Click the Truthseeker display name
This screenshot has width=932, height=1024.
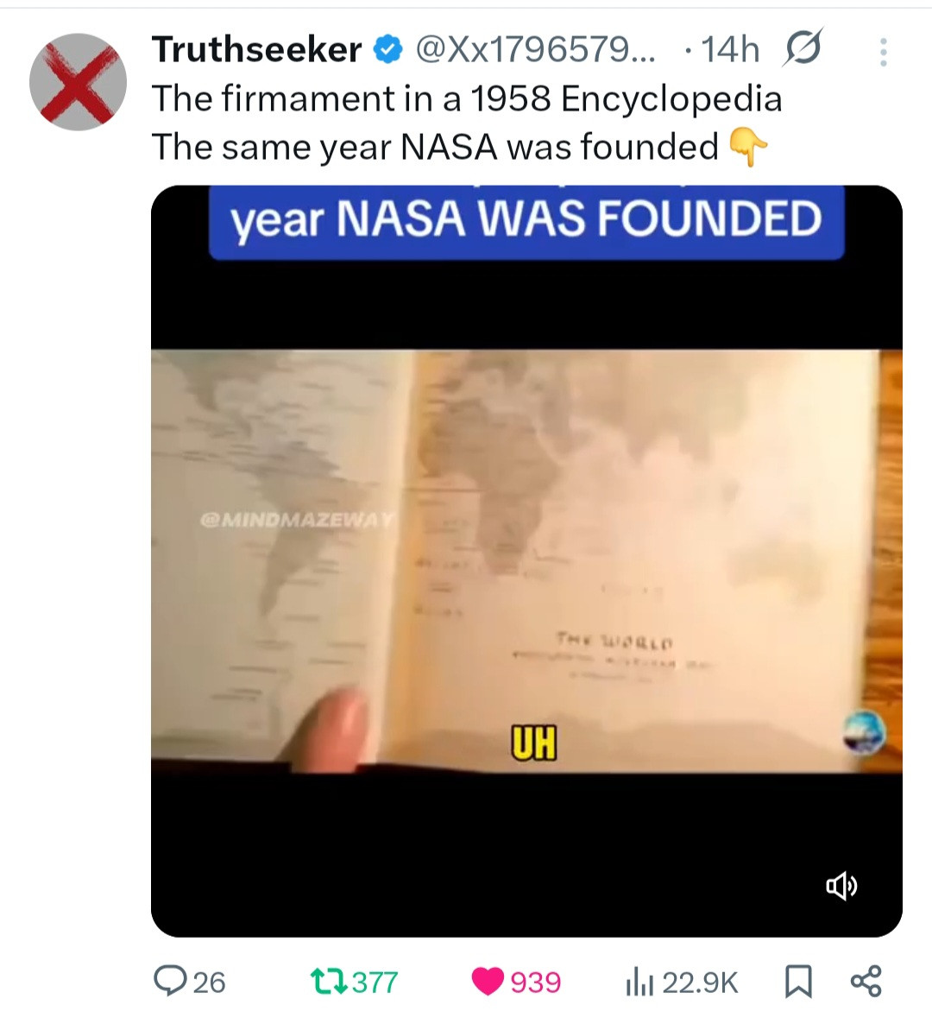[x=256, y=49]
